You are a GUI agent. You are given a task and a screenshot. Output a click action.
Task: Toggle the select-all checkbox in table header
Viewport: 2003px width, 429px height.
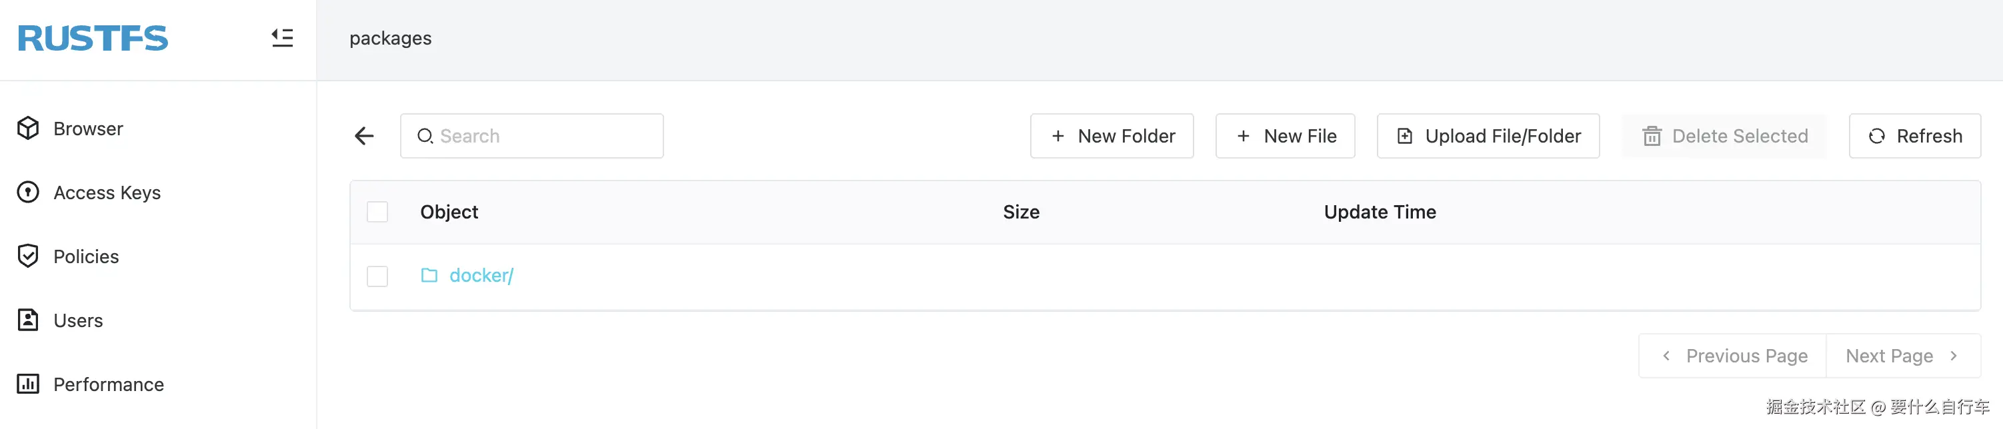click(x=377, y=212)
